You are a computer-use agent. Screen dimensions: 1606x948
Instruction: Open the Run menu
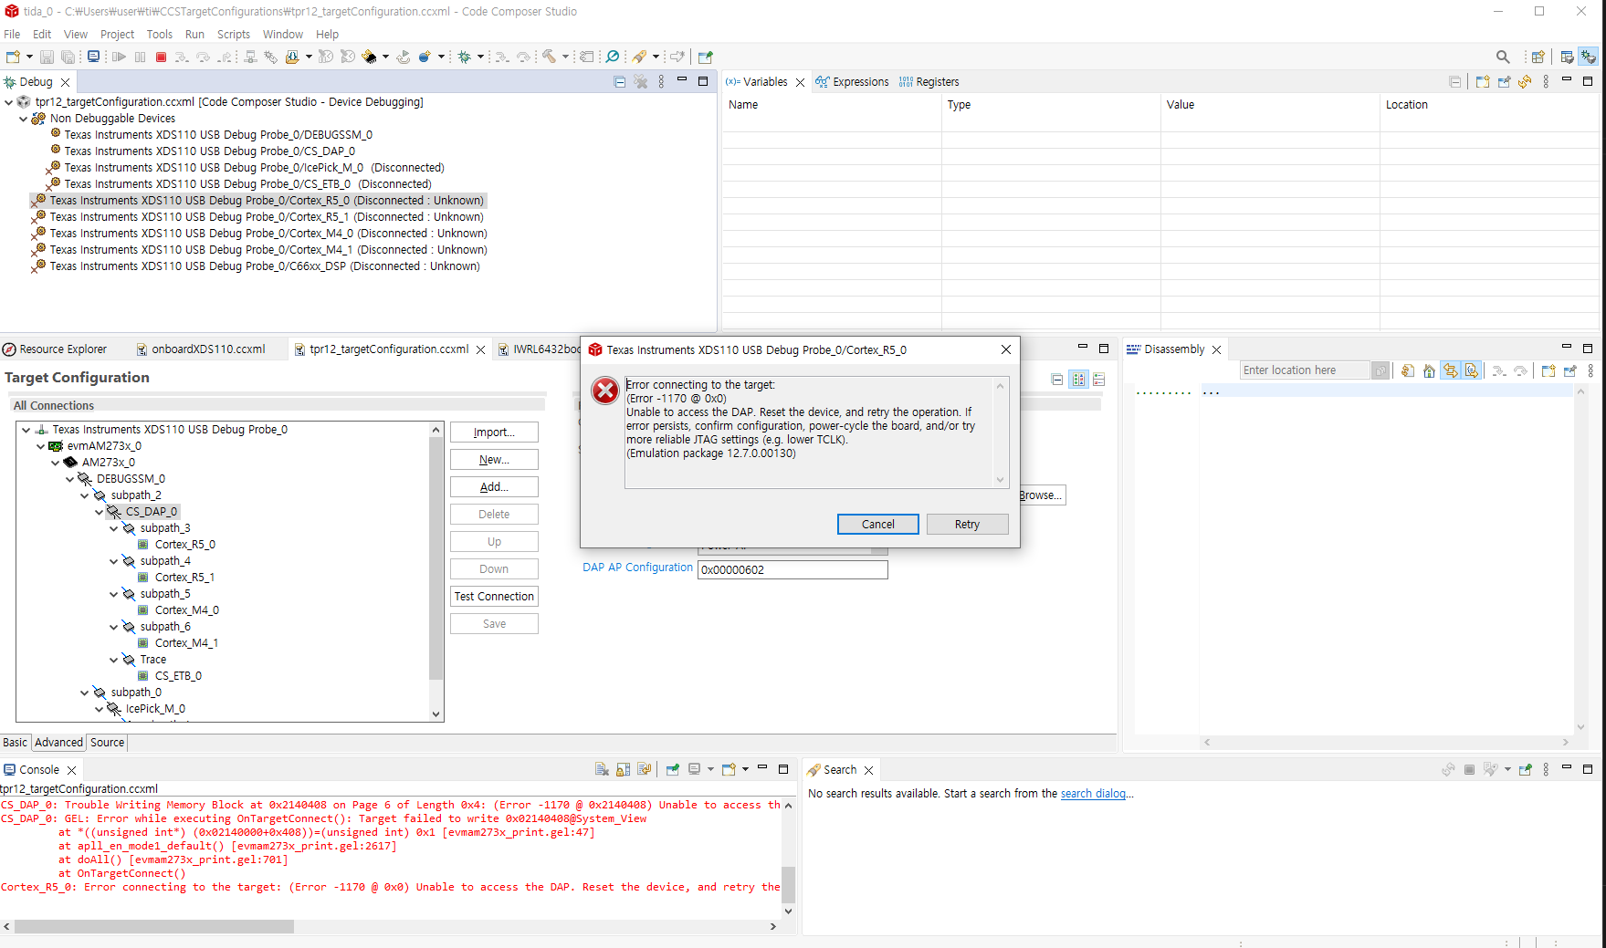click(x=194, y=35)
